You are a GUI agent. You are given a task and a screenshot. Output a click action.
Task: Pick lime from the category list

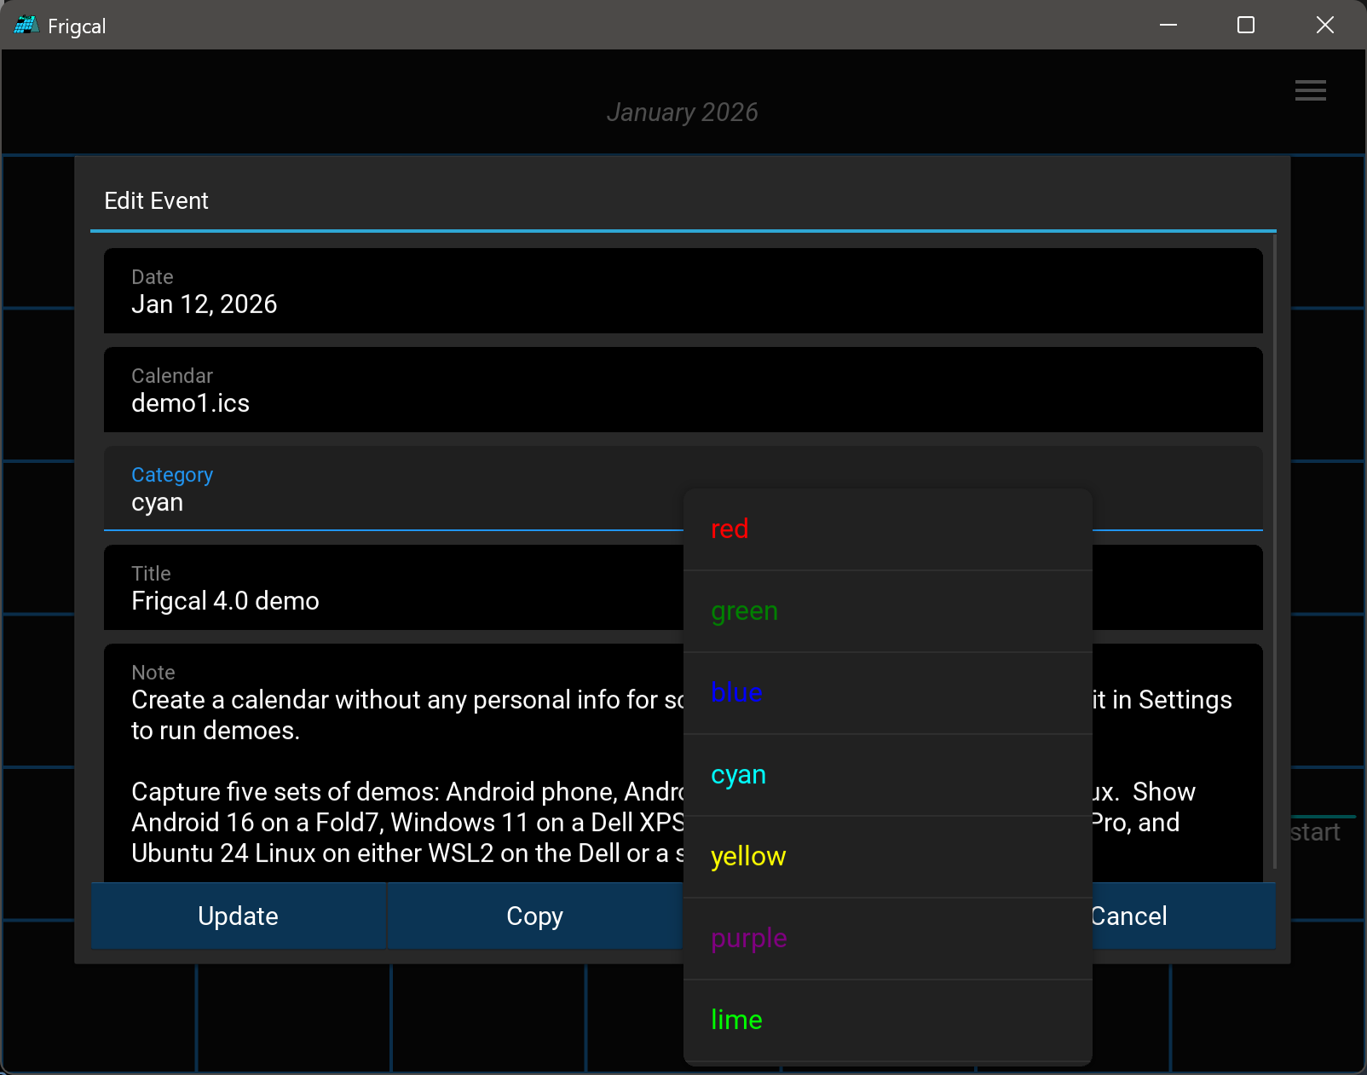point(887,1020)
